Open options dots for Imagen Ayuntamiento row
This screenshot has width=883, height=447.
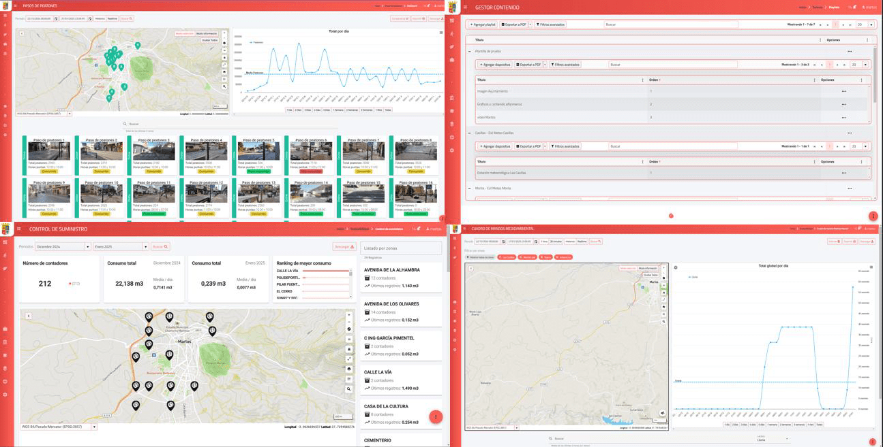pyautogui.click(x=843, y=91)
